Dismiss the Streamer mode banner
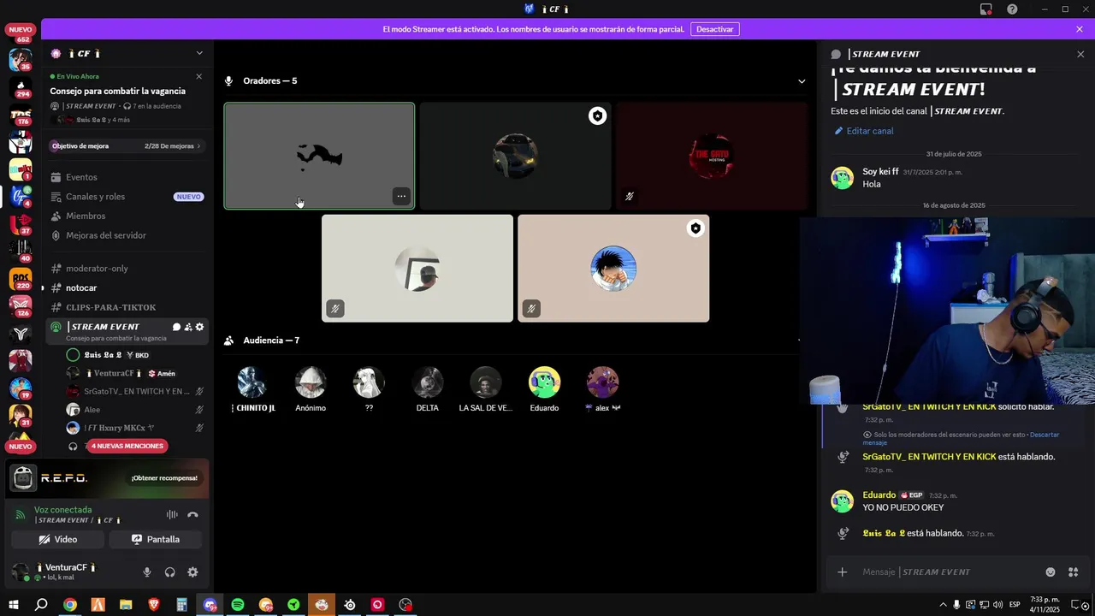 pyautogui.click(x=1080, y=29)
